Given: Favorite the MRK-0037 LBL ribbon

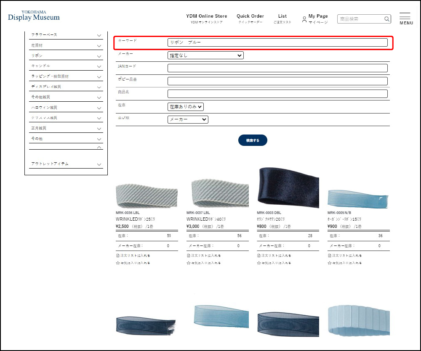Looking at the screenshot, I should (204, 263).
